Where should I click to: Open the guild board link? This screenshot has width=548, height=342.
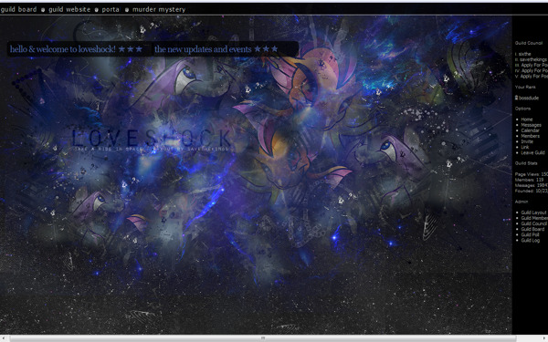point(18,9)
